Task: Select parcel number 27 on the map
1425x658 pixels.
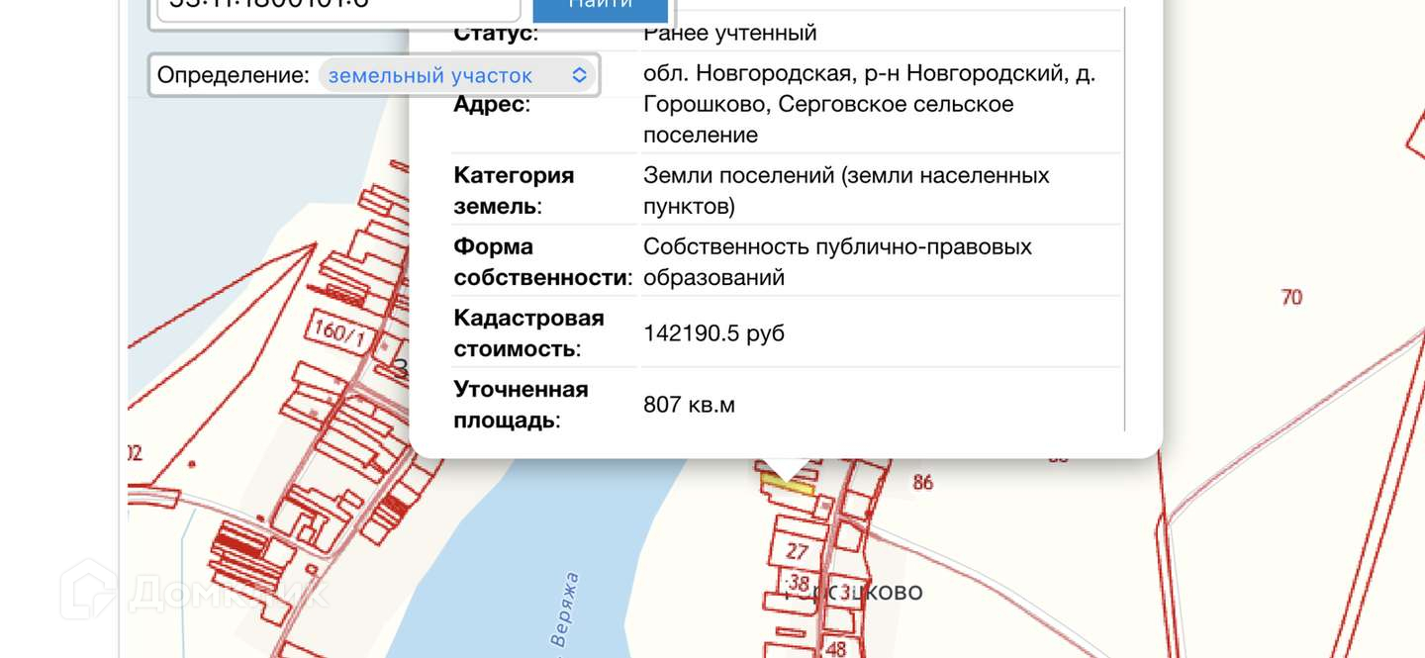Action: [x=797, y=551]
